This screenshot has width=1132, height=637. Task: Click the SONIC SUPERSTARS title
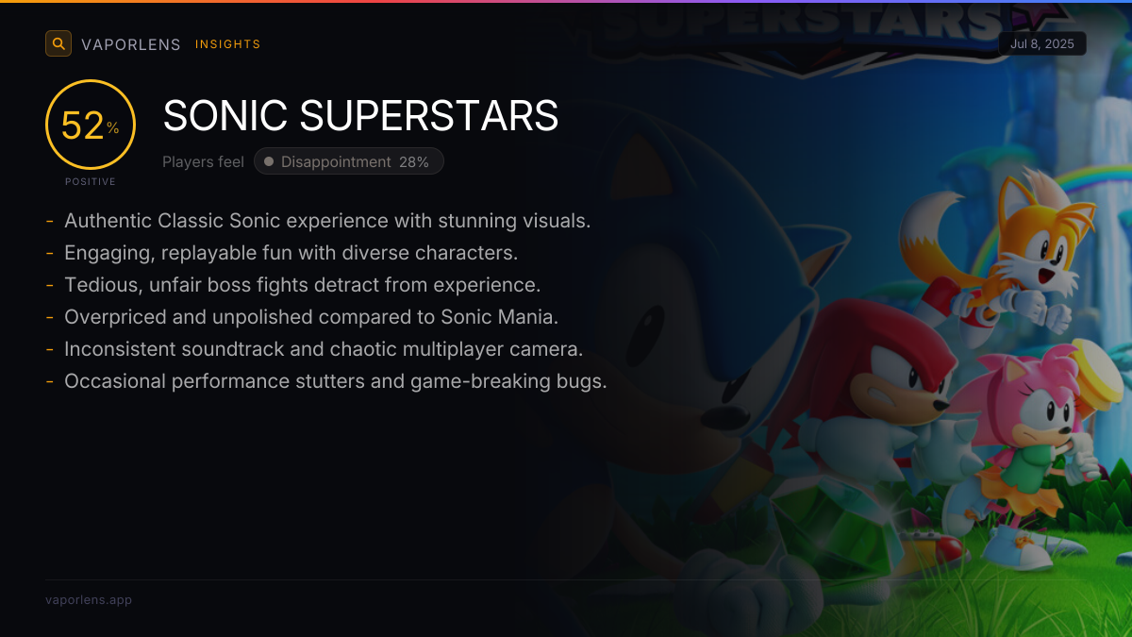[360, 116]
